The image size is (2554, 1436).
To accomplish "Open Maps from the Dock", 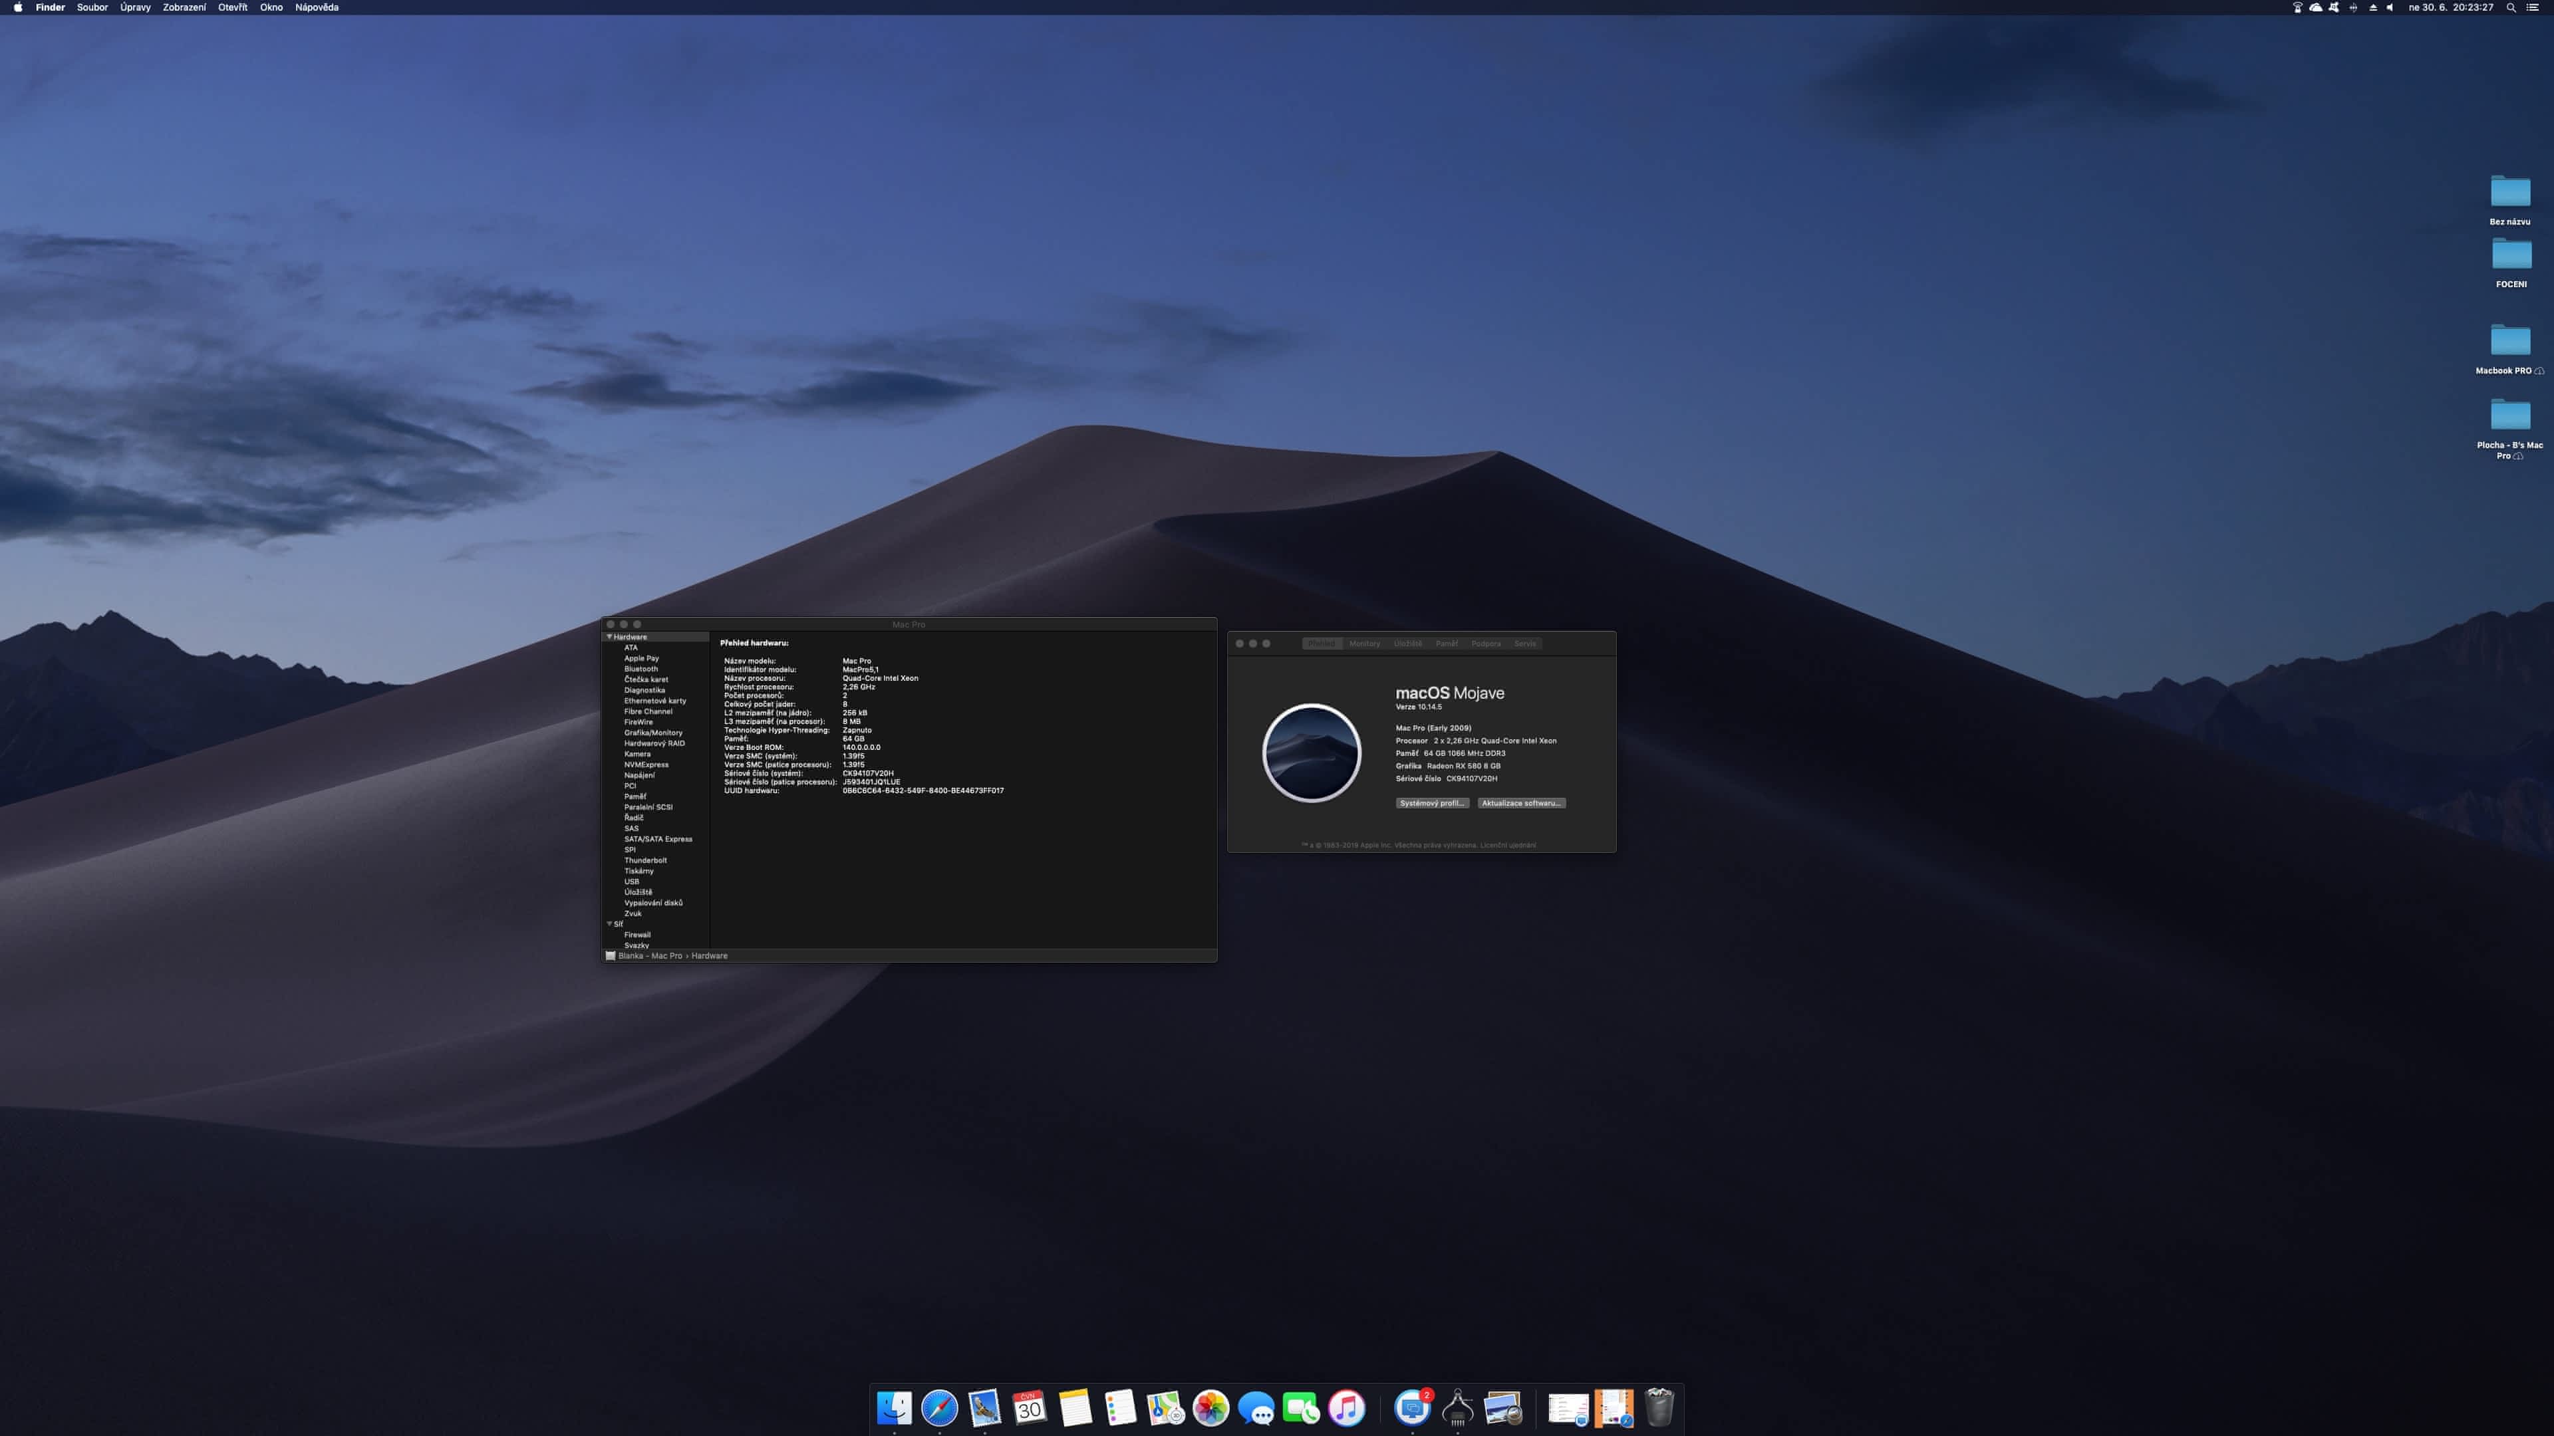I will 1165,1407.
